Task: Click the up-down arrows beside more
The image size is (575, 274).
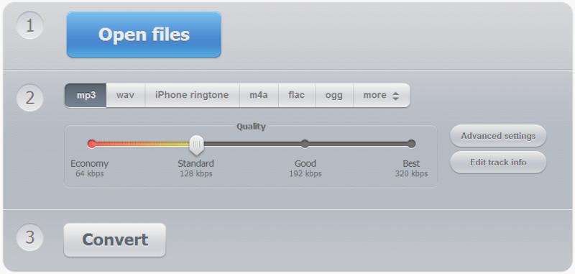Action: (395, 96)
